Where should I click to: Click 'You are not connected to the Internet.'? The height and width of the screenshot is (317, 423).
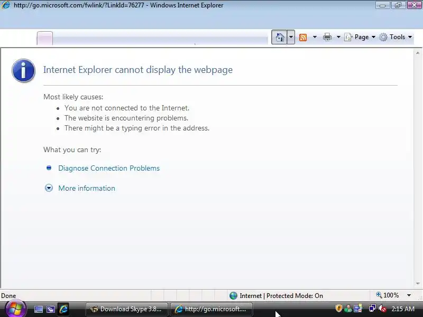pos(127,108)
